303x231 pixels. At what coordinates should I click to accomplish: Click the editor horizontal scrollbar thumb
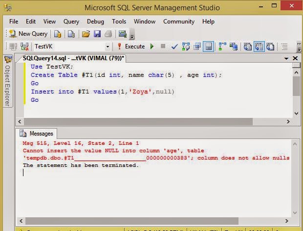(138, 122)
